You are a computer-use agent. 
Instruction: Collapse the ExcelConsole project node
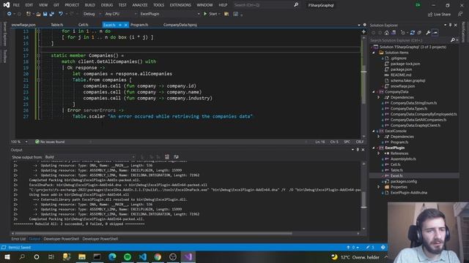tap(374, 131)
